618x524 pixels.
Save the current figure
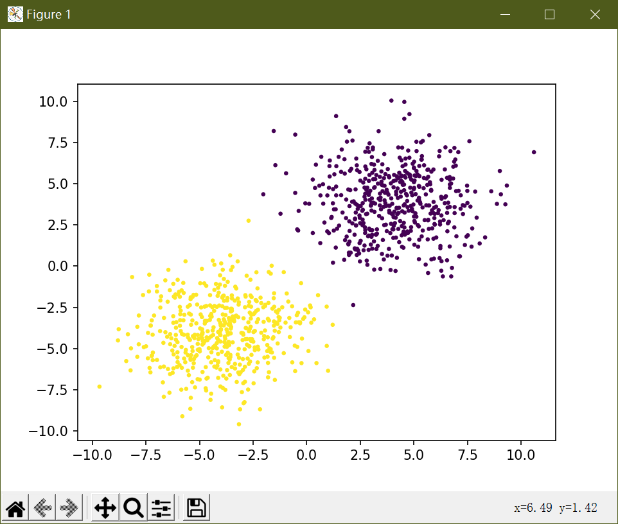pos(195,507)
